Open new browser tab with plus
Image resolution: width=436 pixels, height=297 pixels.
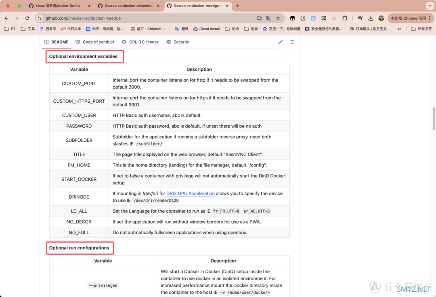237,6
